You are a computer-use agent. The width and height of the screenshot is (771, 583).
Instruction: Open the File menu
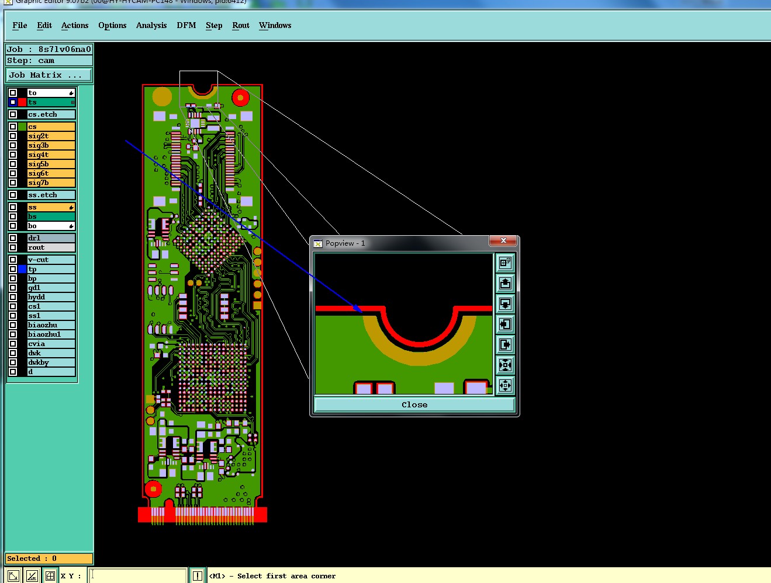(x=20, y=25)
